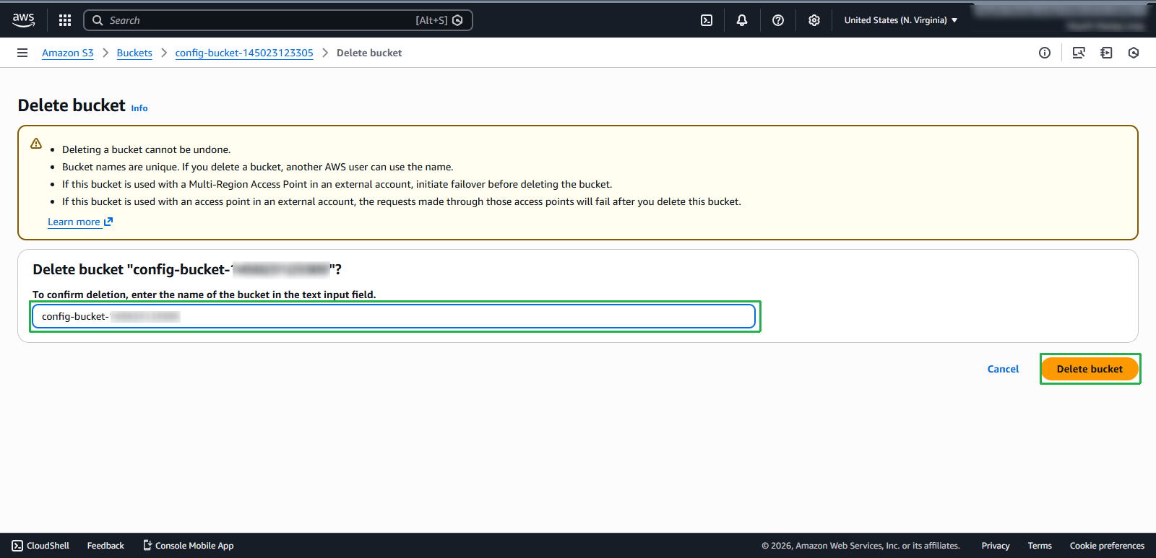Open Cookie preferences in footer
The width and height of the screenshot is (1156, 558).
tap(1106, 546)
